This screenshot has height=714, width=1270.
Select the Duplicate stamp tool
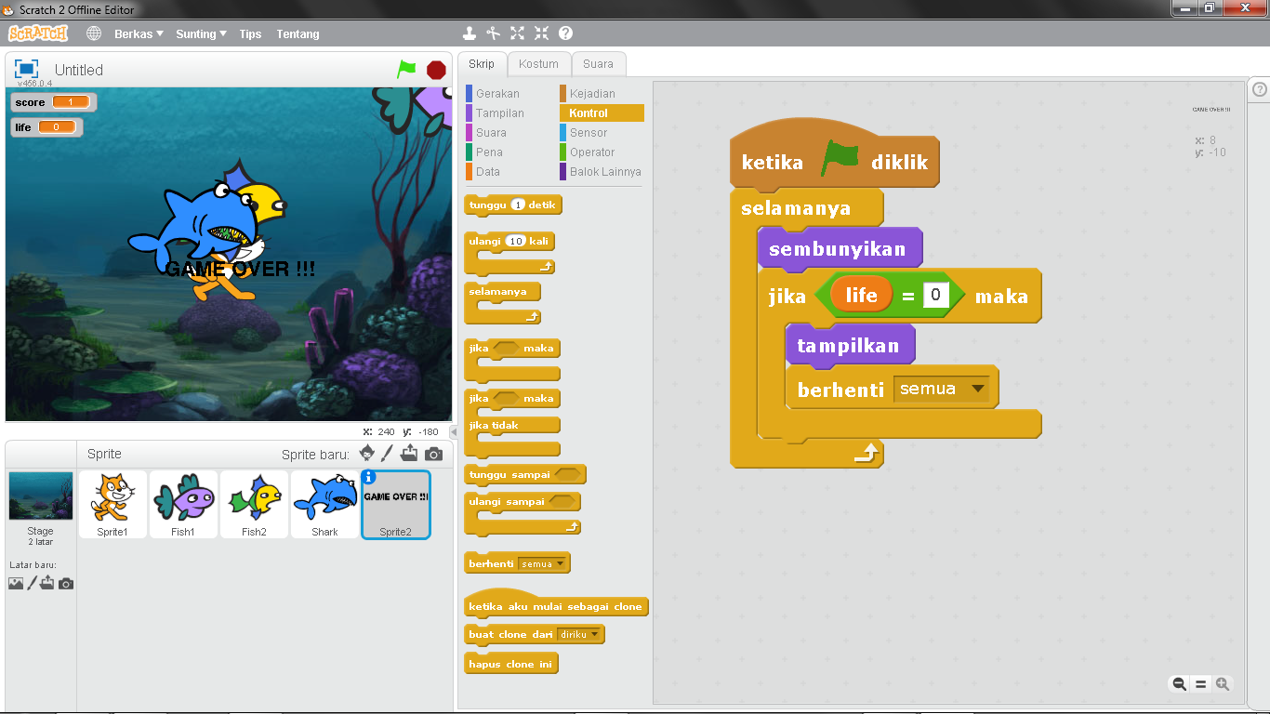coord(470,33)
